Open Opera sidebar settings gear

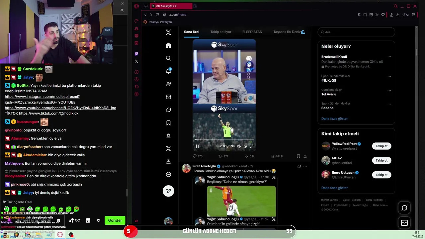[x=136, y=94]
